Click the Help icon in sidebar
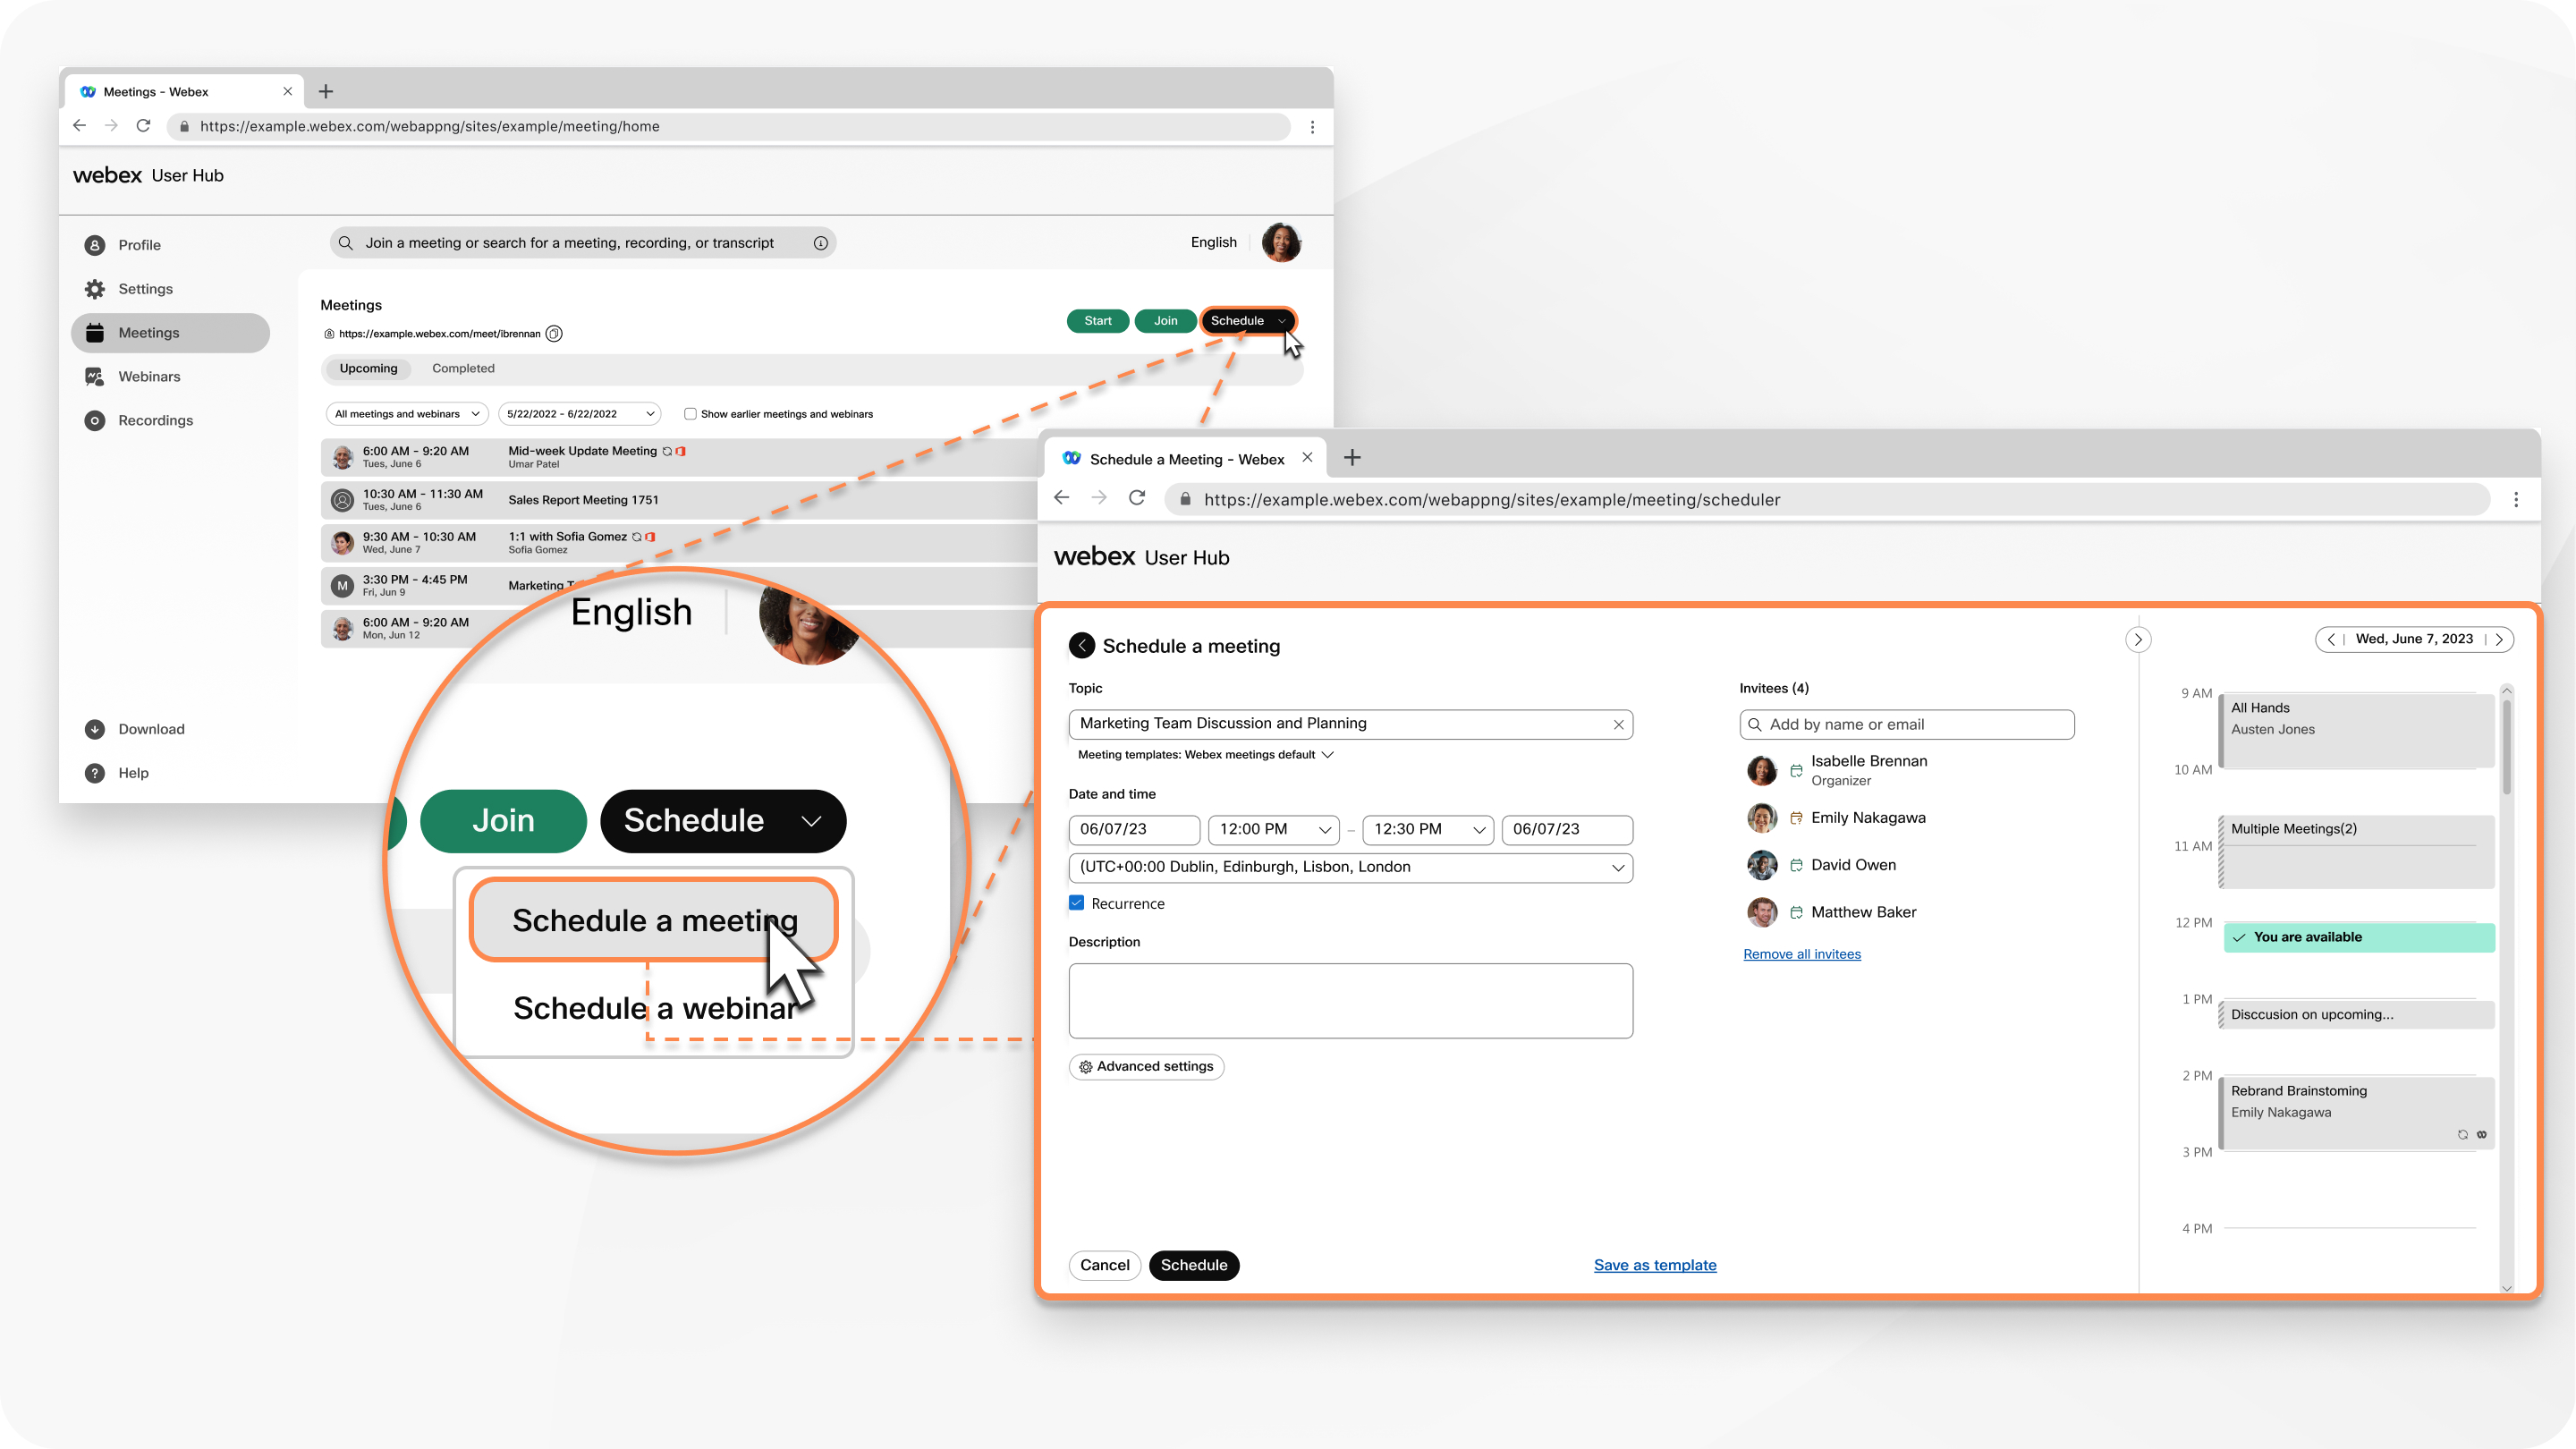This screenshot has height=1449, width=2576. 96,771
